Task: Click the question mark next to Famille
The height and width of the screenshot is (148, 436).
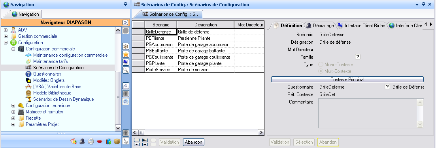Action: pyautogui.click(x=358, y=57)
